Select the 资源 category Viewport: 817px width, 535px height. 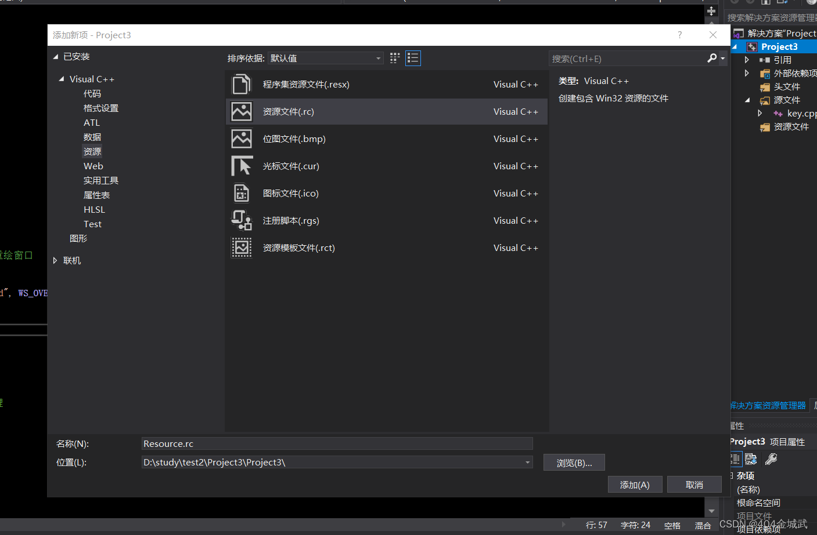[92, 152]
